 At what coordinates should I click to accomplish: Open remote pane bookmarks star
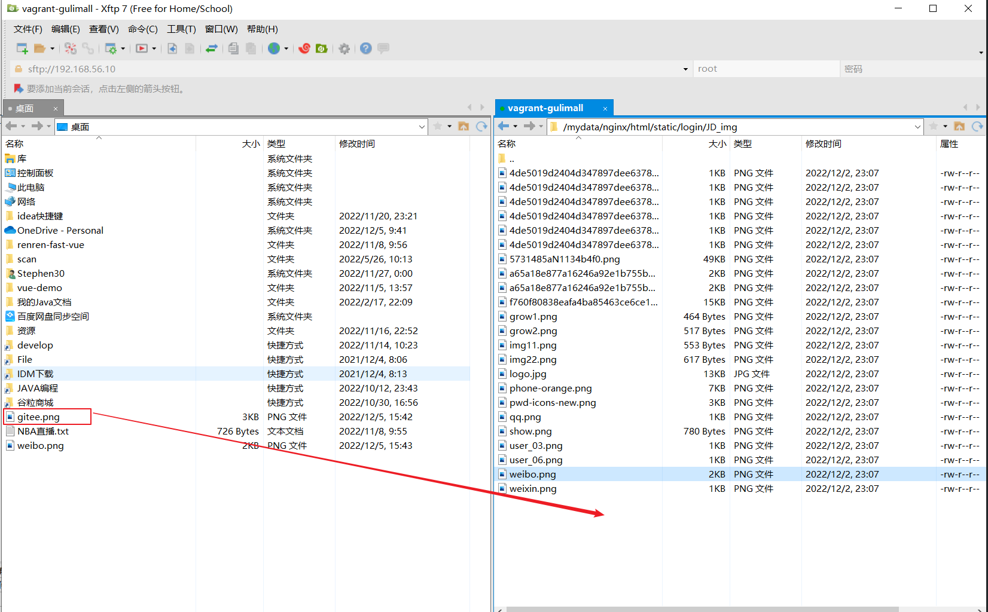pyautogui.click(x=933, y=126)
